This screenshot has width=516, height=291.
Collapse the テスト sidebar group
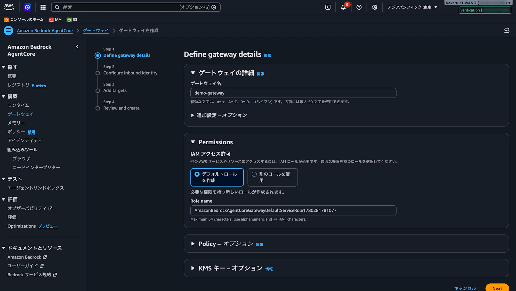[4, 179]
